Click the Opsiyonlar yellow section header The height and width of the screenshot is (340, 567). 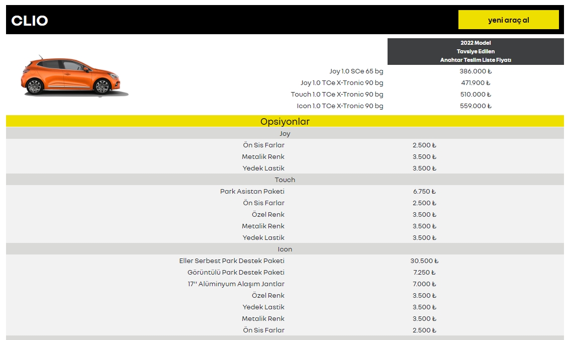(x=285, y=122)
